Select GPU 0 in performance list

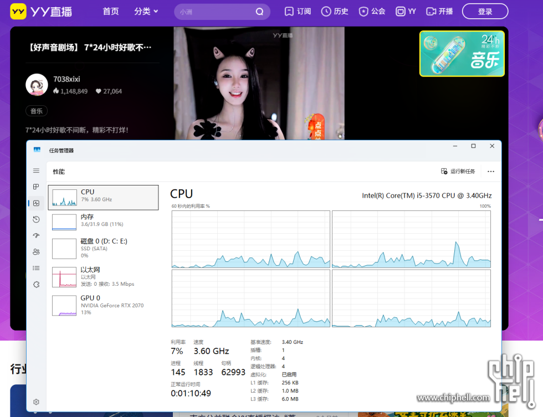(103, 305)
